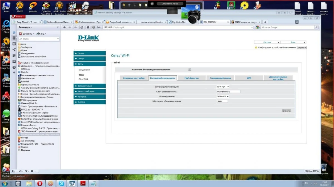Open the YouTube - Broadcast Yourself bookmark

click(x=33, y=63)
